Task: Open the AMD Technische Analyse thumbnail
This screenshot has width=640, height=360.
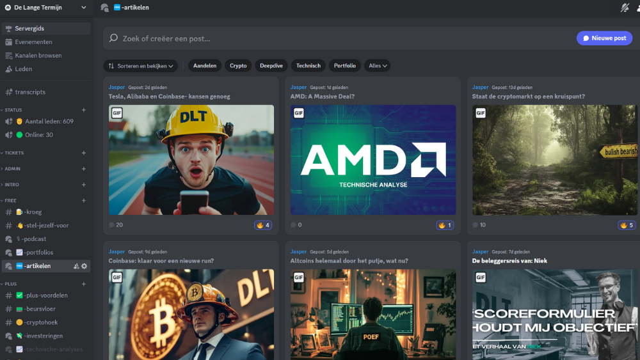Action: (x=373, y=160)
